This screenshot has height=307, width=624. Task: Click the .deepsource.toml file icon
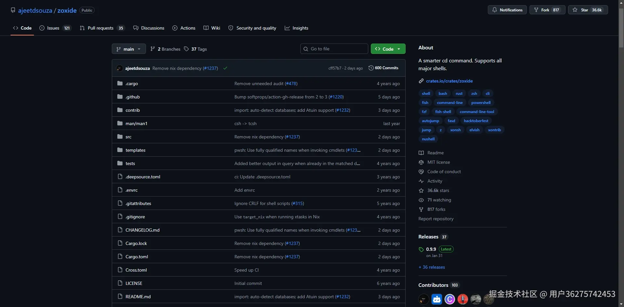120,177
